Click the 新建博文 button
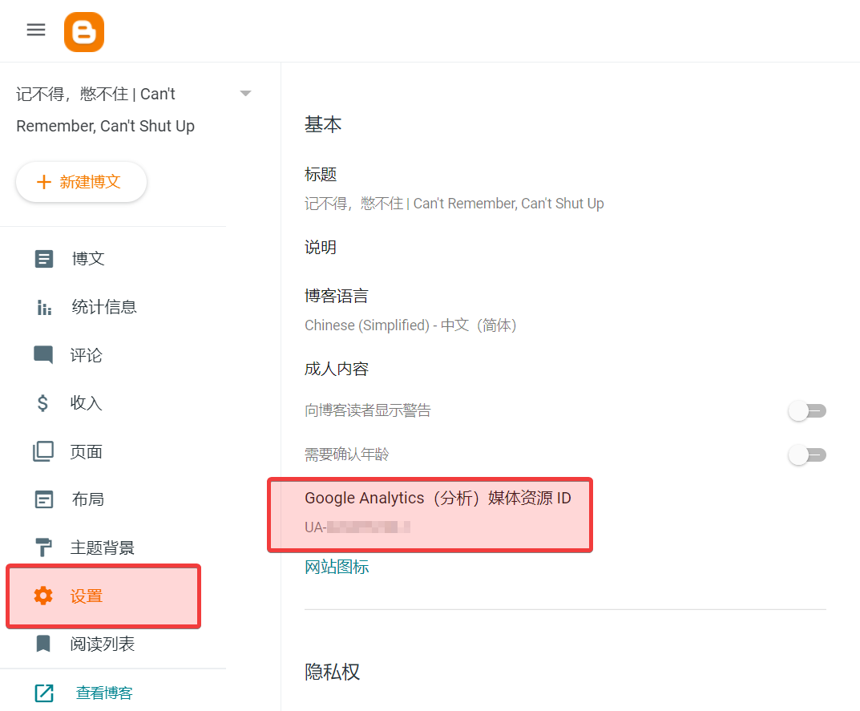 [81, 182]
